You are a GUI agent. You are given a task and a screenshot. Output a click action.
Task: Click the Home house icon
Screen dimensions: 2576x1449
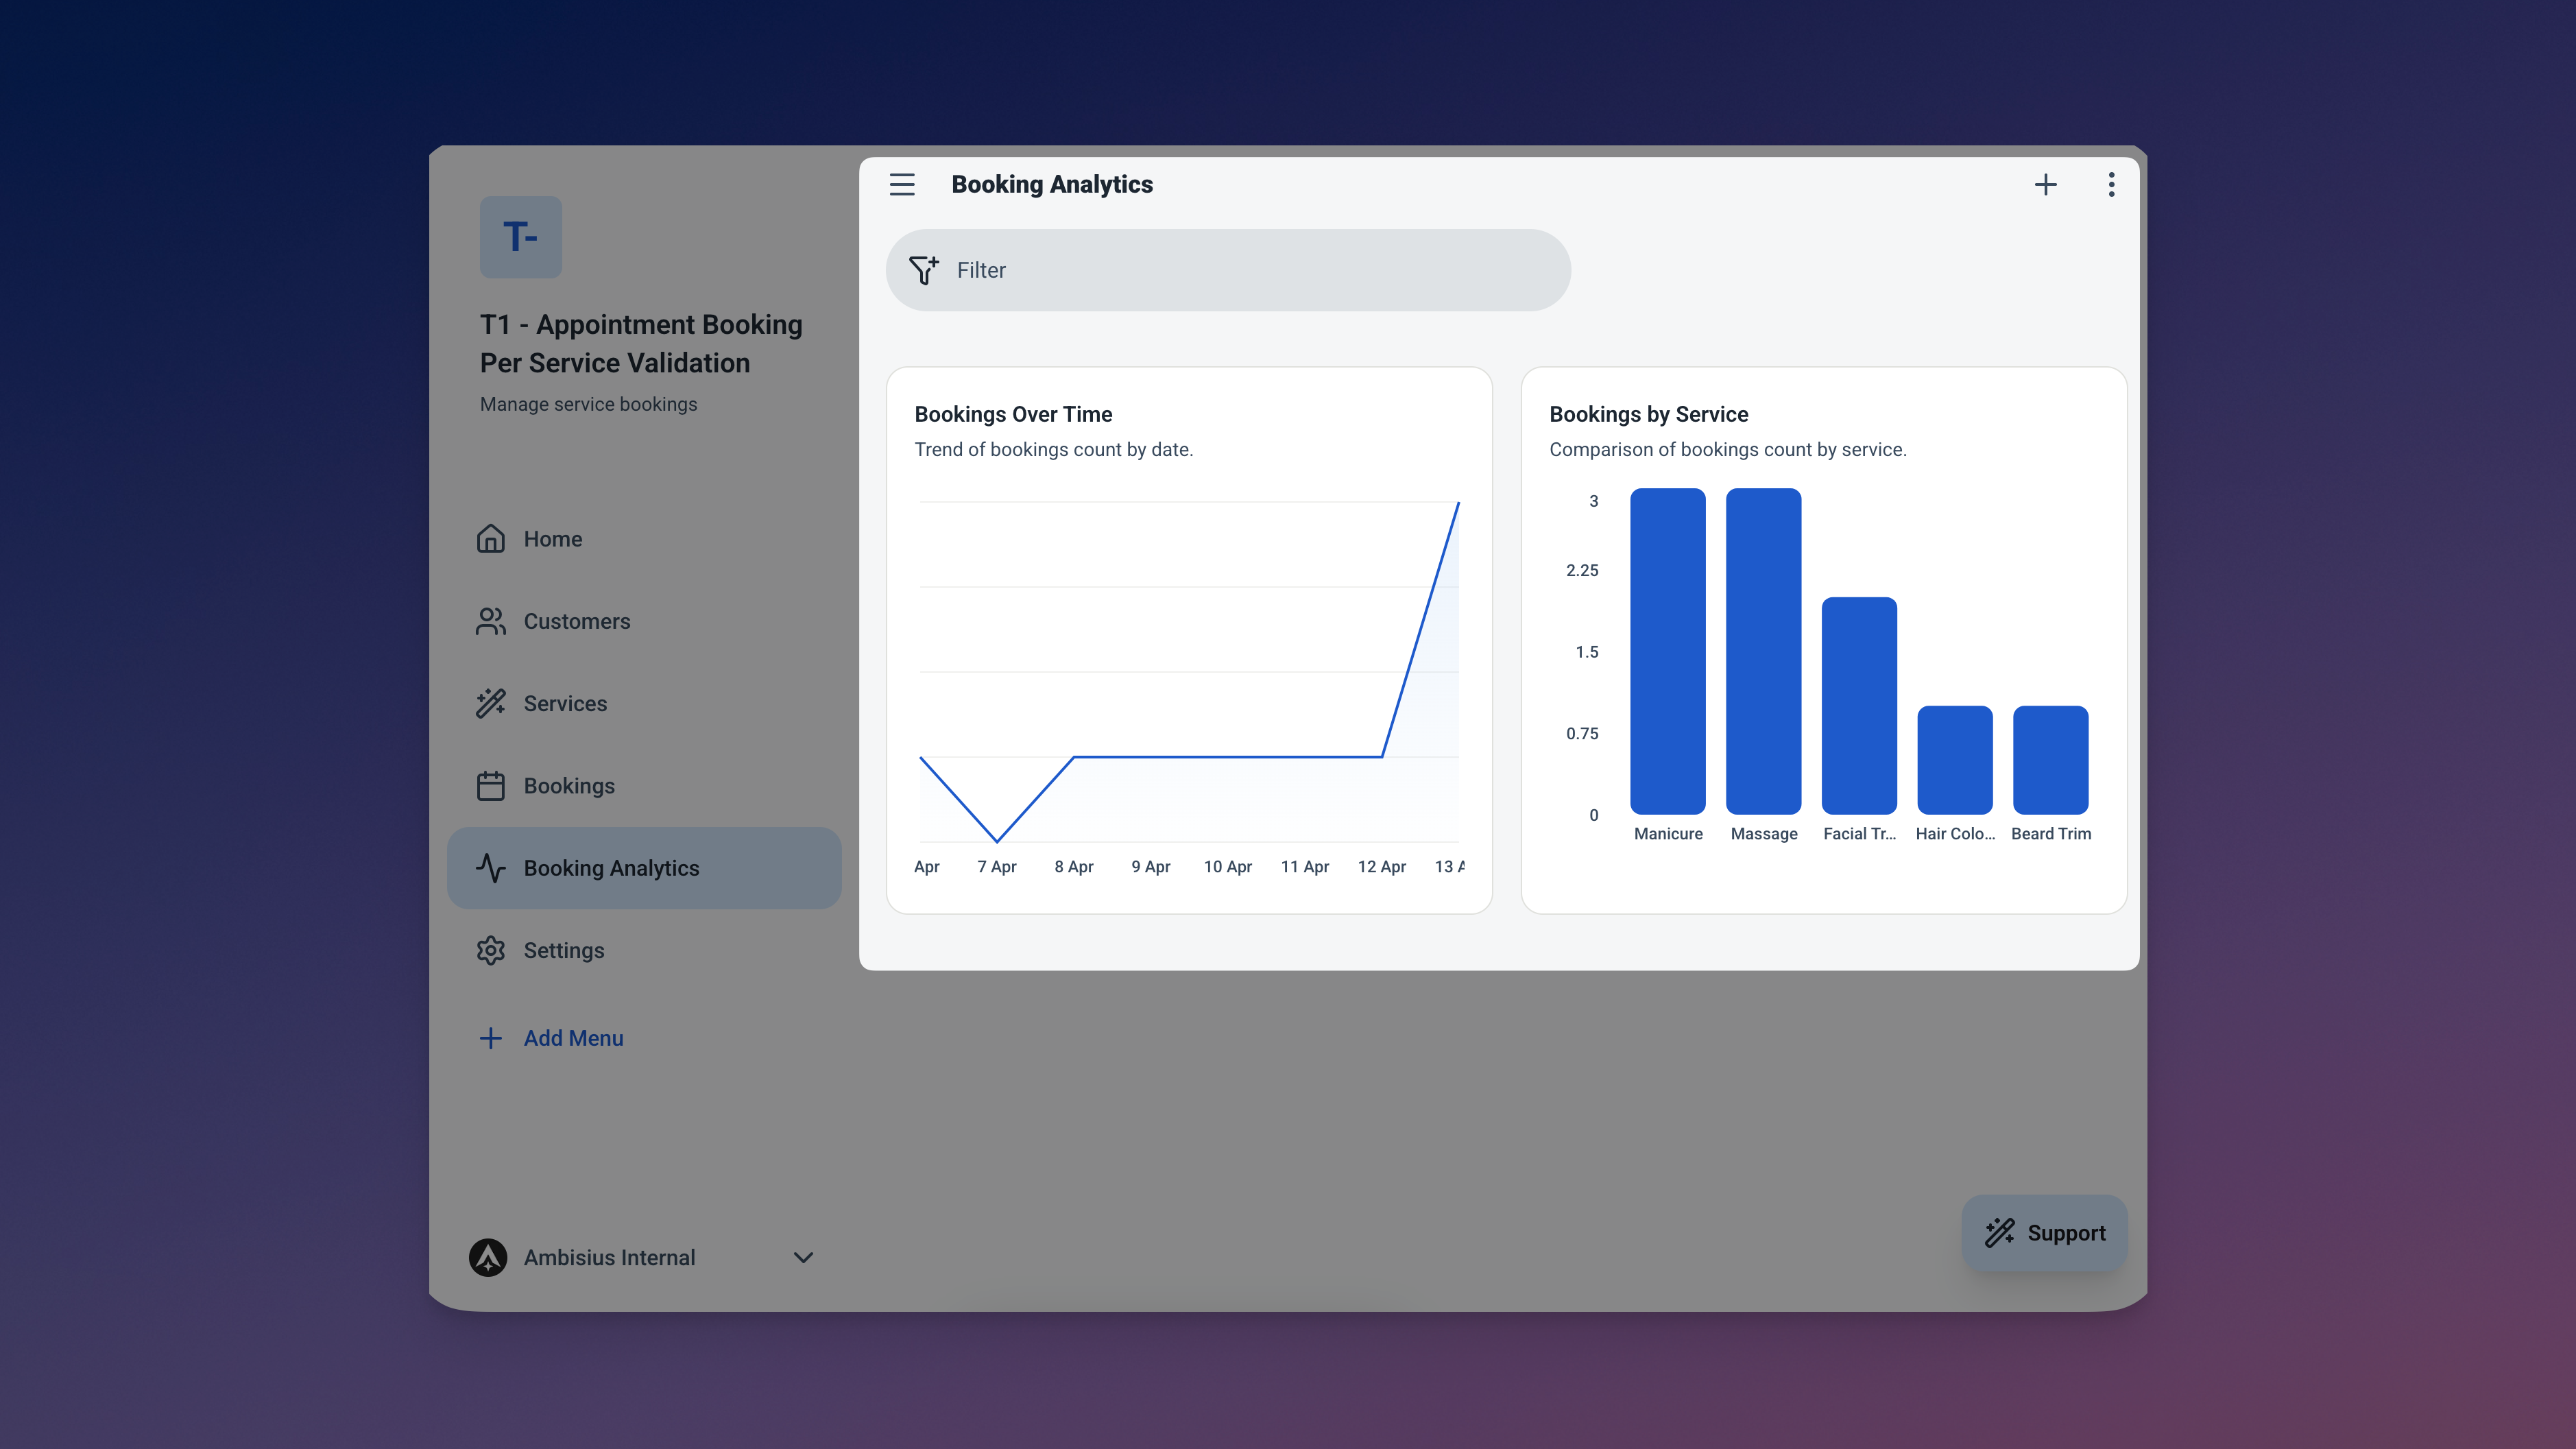click(490, 539)
